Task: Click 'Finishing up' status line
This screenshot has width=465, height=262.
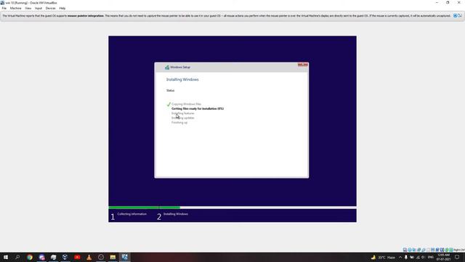Action: [x=179, y=122]
